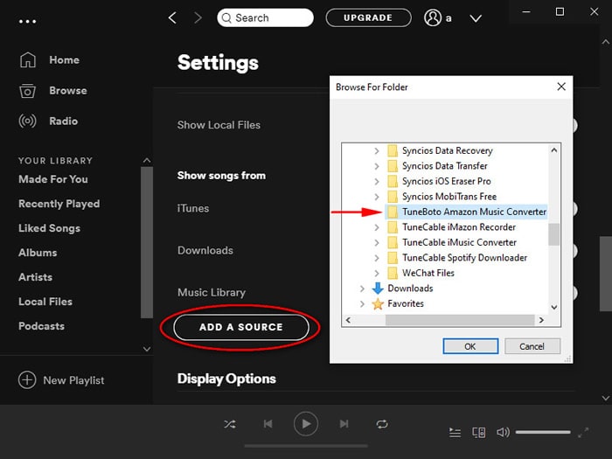Mute with the volume speaker icon

tap(503, 432)
